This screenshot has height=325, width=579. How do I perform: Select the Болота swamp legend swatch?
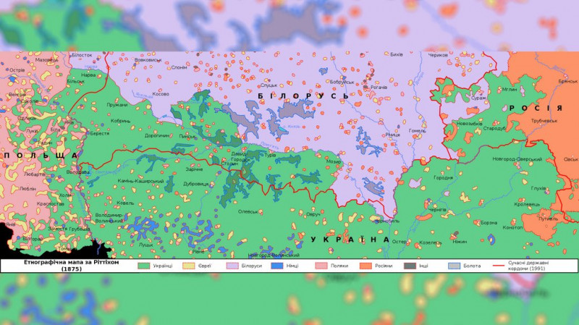(454, 266)
